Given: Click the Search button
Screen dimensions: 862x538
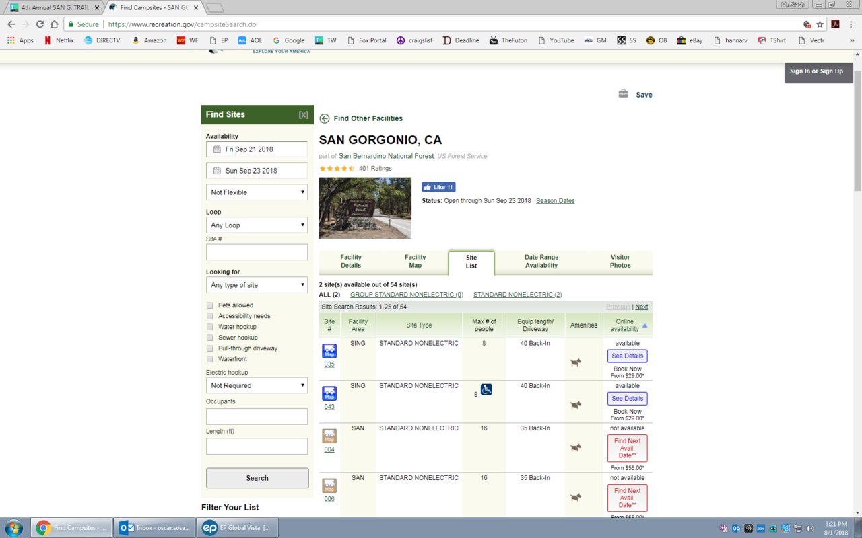Looking at the screenshot, I should click(257, 478).
